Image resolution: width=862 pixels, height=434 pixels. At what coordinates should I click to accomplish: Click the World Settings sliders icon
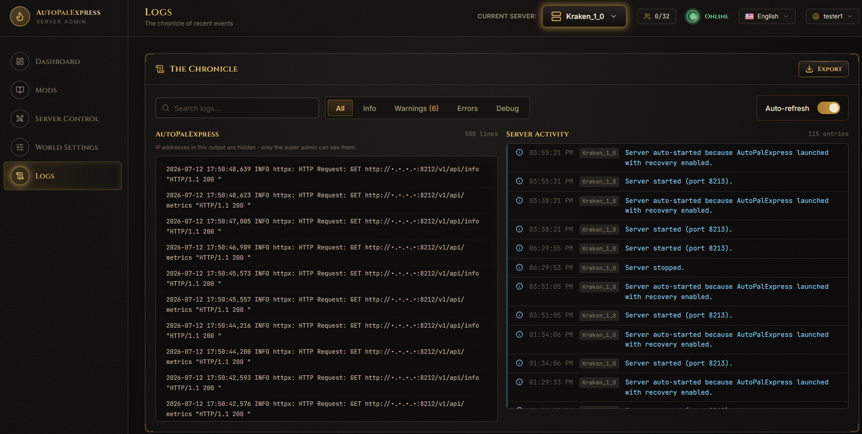click(x=20, y=147)
